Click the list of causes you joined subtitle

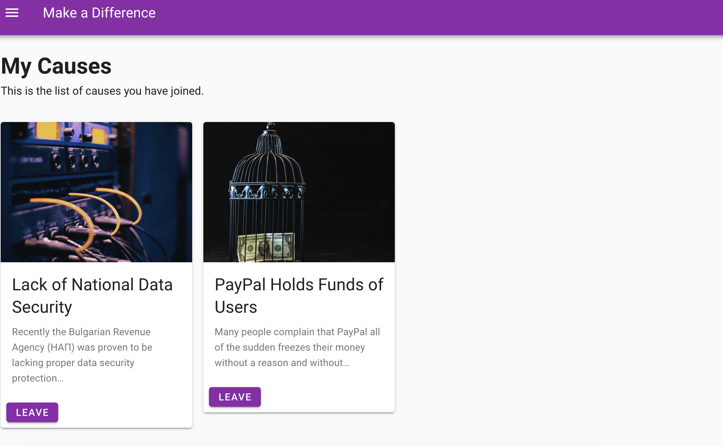(102, 91)
